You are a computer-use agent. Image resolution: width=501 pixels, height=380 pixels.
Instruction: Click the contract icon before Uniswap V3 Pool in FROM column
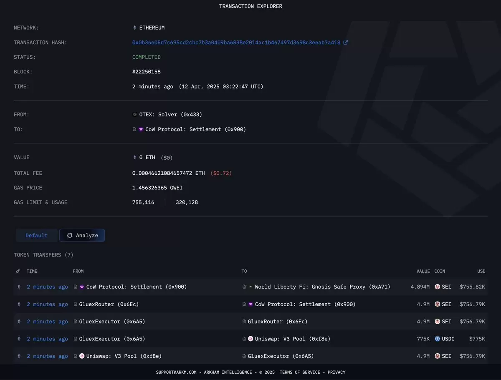coord(76,356)
